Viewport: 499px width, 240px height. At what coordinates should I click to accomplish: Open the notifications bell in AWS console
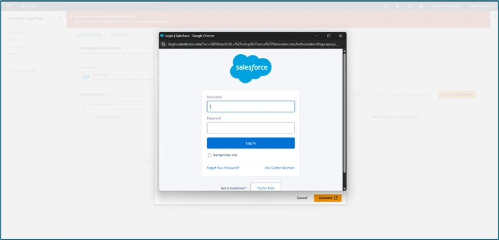pyautogui.click(x=397, y=6)
